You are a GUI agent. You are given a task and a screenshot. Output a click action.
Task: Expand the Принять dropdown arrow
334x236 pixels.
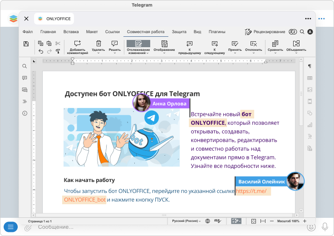235,53
